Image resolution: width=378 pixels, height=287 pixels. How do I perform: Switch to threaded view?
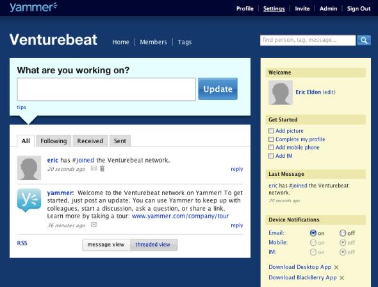pos(153,245)
